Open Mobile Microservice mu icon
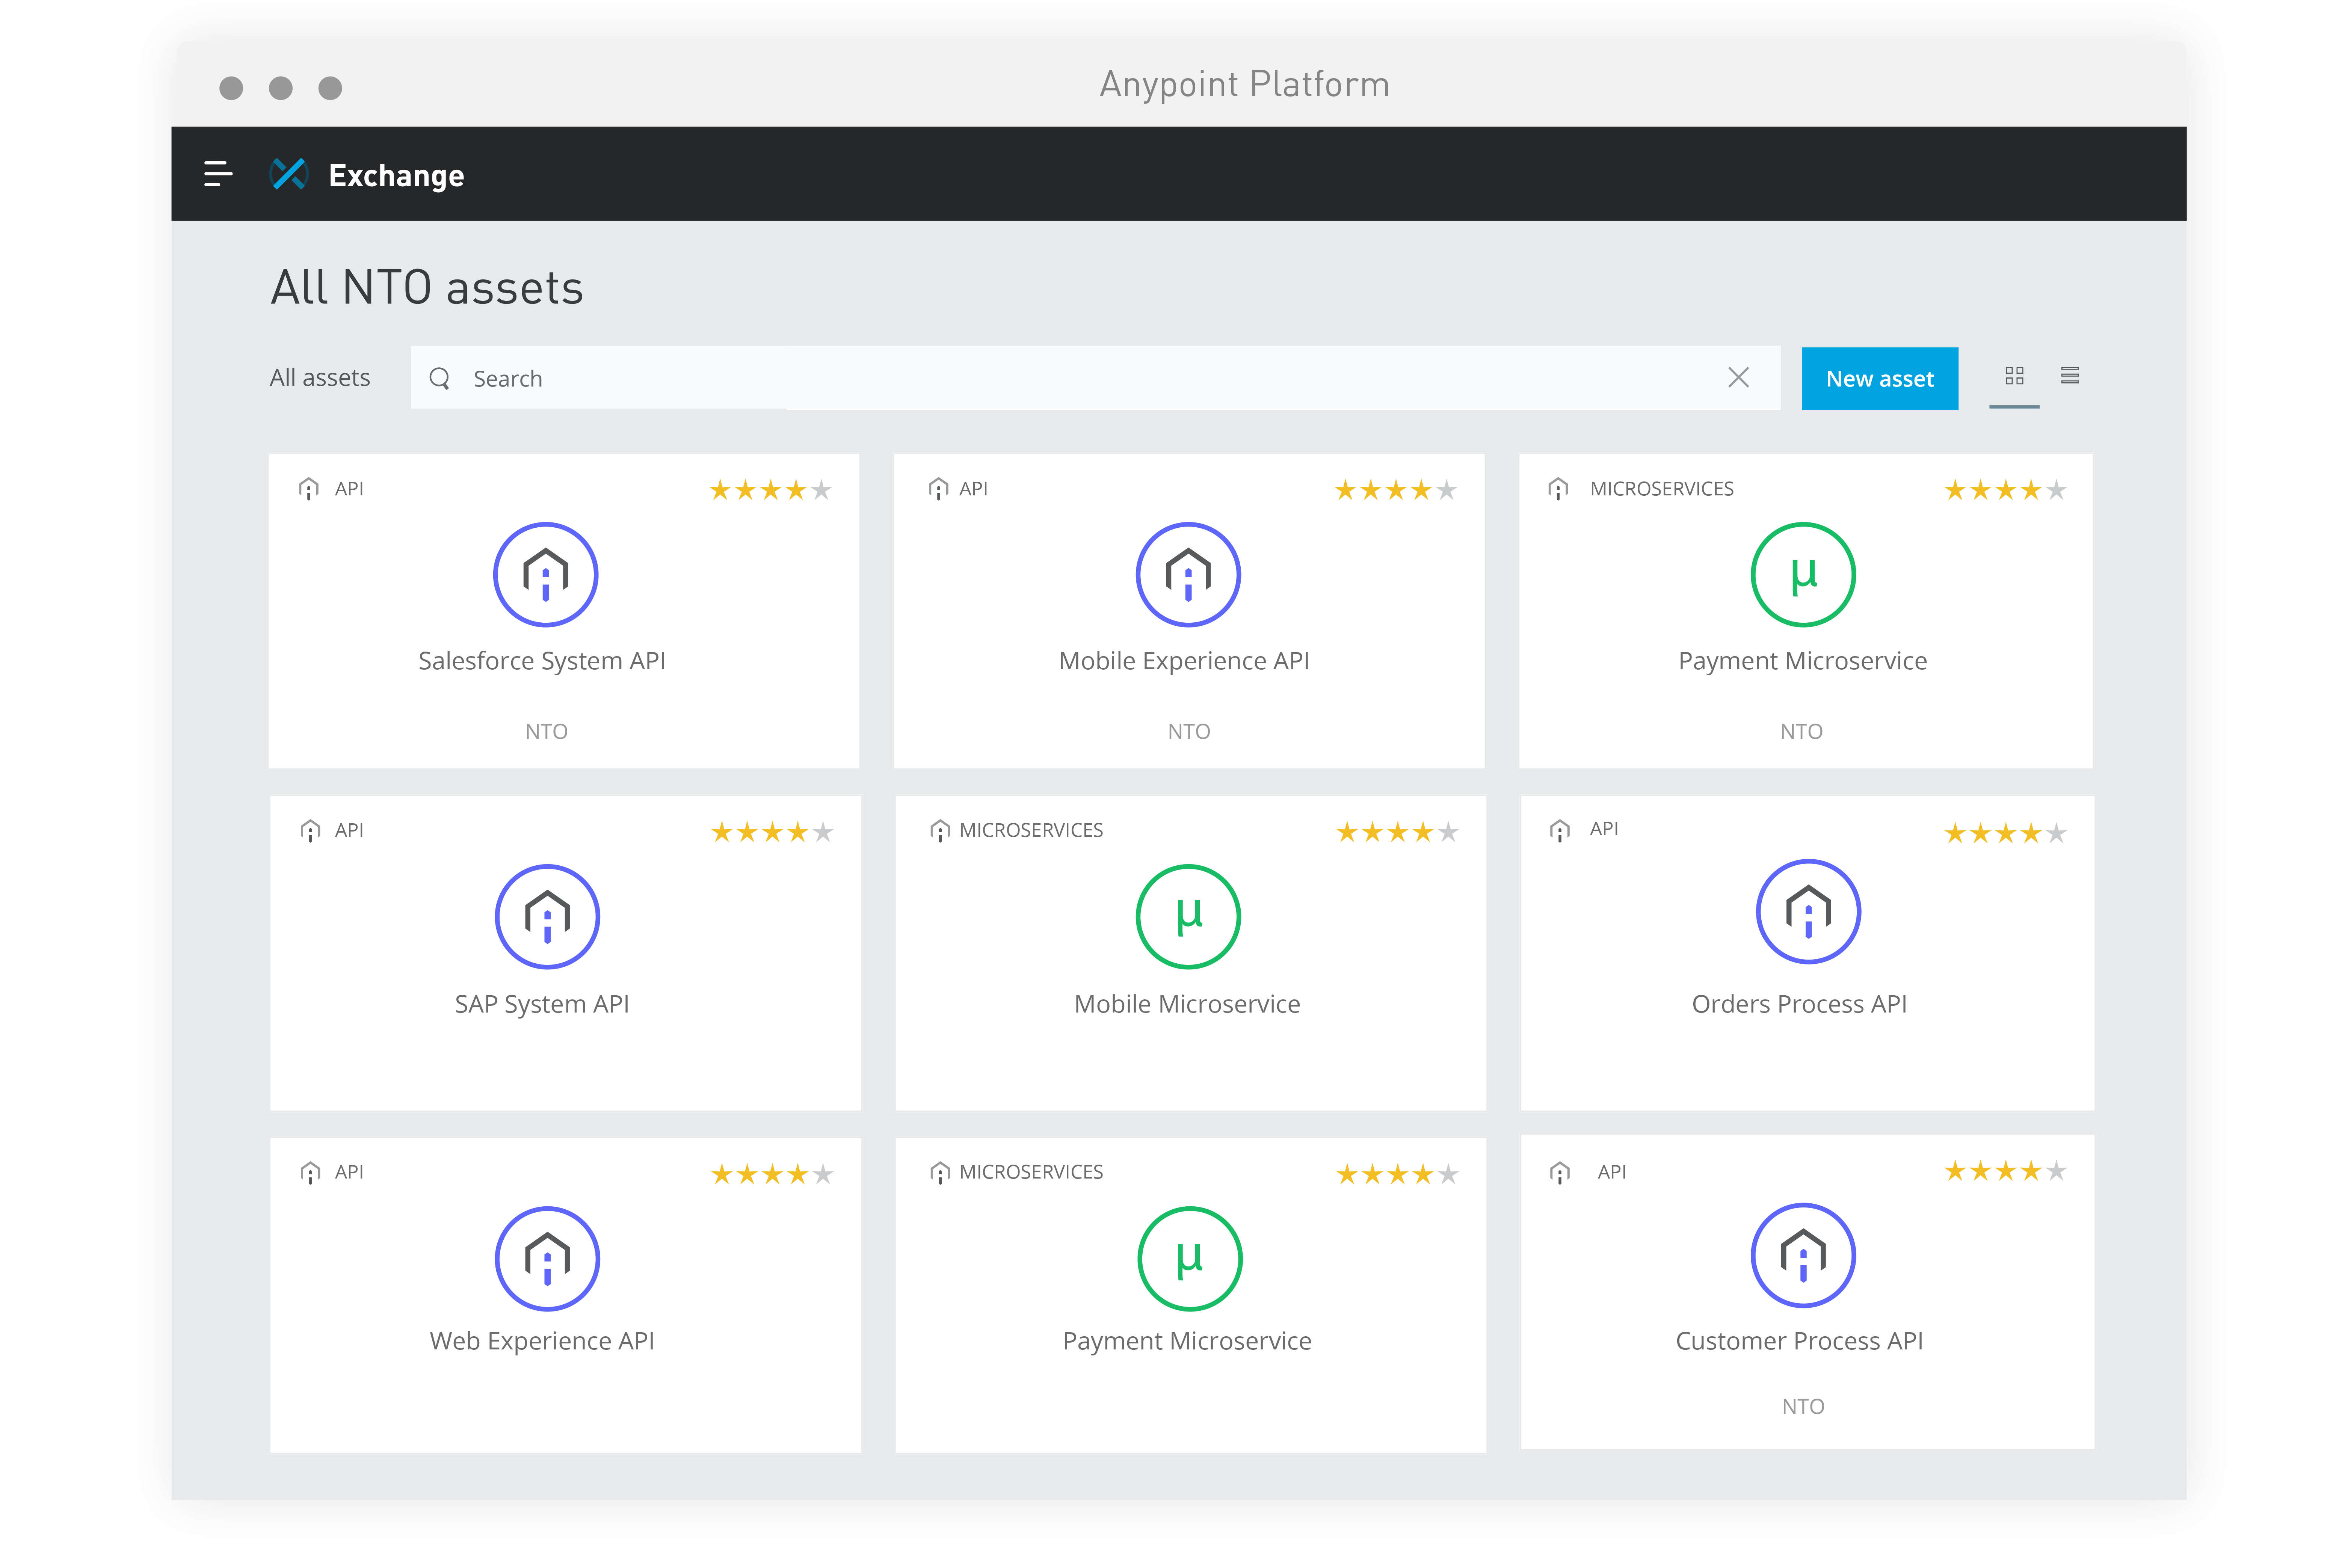 coord(1188,917)
